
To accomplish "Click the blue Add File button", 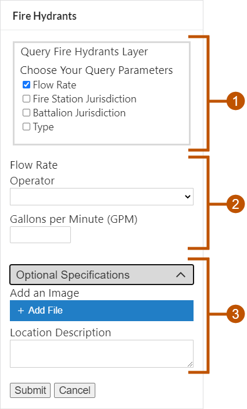I will point(102,311).
